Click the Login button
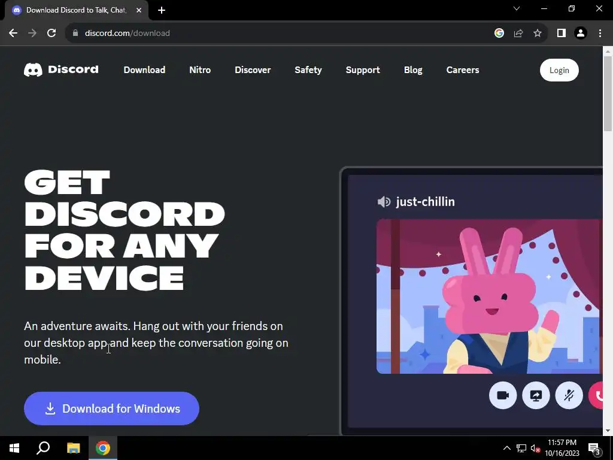 coord(559,70)
